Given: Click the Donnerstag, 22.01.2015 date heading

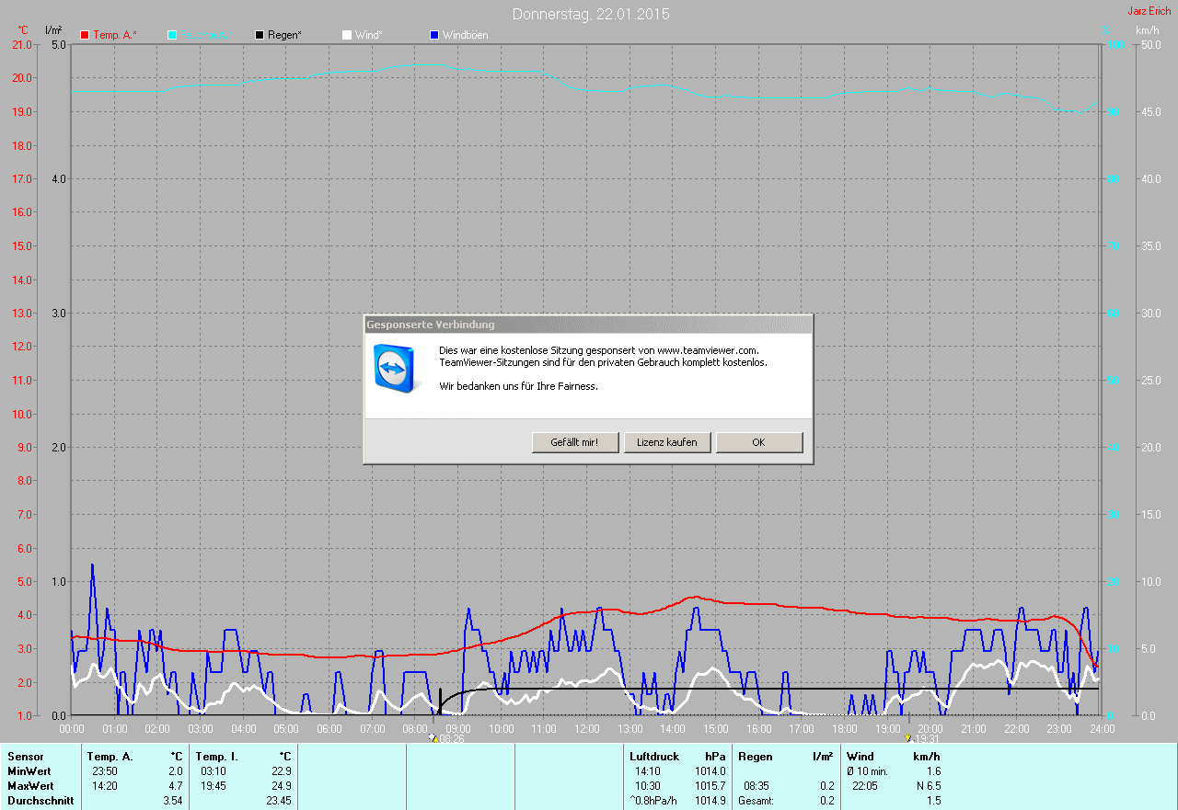Looking at the screenshot, I should point(591,14).
